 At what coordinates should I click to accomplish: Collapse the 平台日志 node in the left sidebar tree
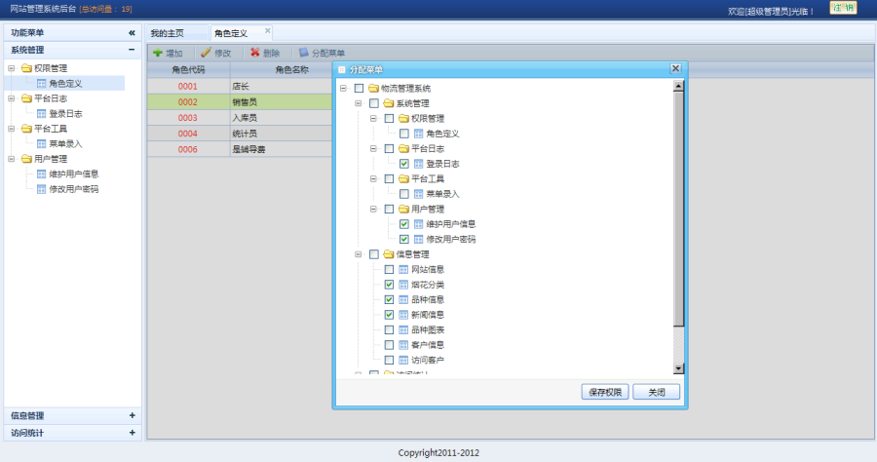coord(11,98)
